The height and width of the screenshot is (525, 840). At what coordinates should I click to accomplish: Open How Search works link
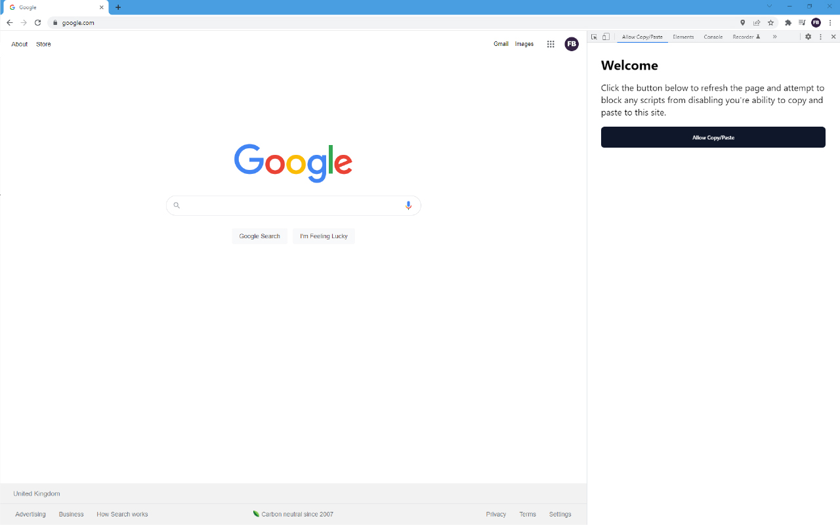[122, 514]
